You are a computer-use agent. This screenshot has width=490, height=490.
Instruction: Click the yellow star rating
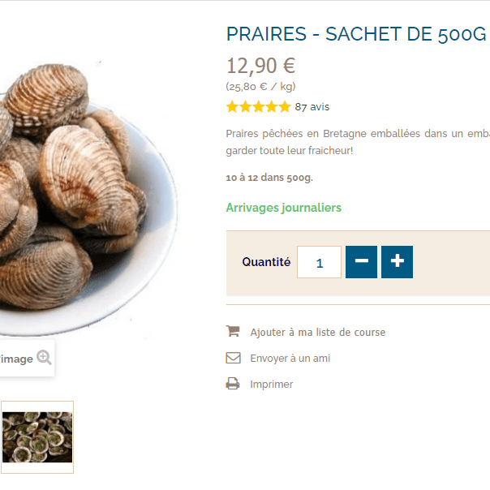click(x=258, y=106)
